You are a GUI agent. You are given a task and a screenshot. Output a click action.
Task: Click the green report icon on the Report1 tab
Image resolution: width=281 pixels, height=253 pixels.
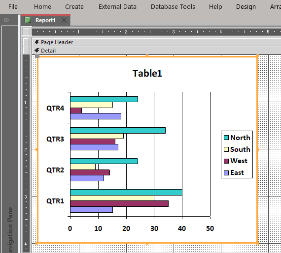point(28,20)
